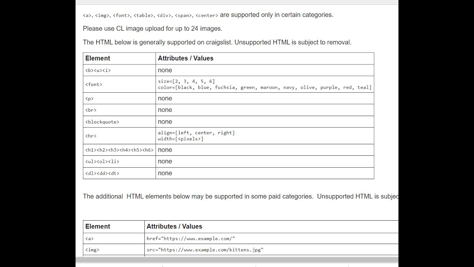
Task: Click the 'src="https://www.example.com/kittens.jpg"' value
Action: [205, 250]
